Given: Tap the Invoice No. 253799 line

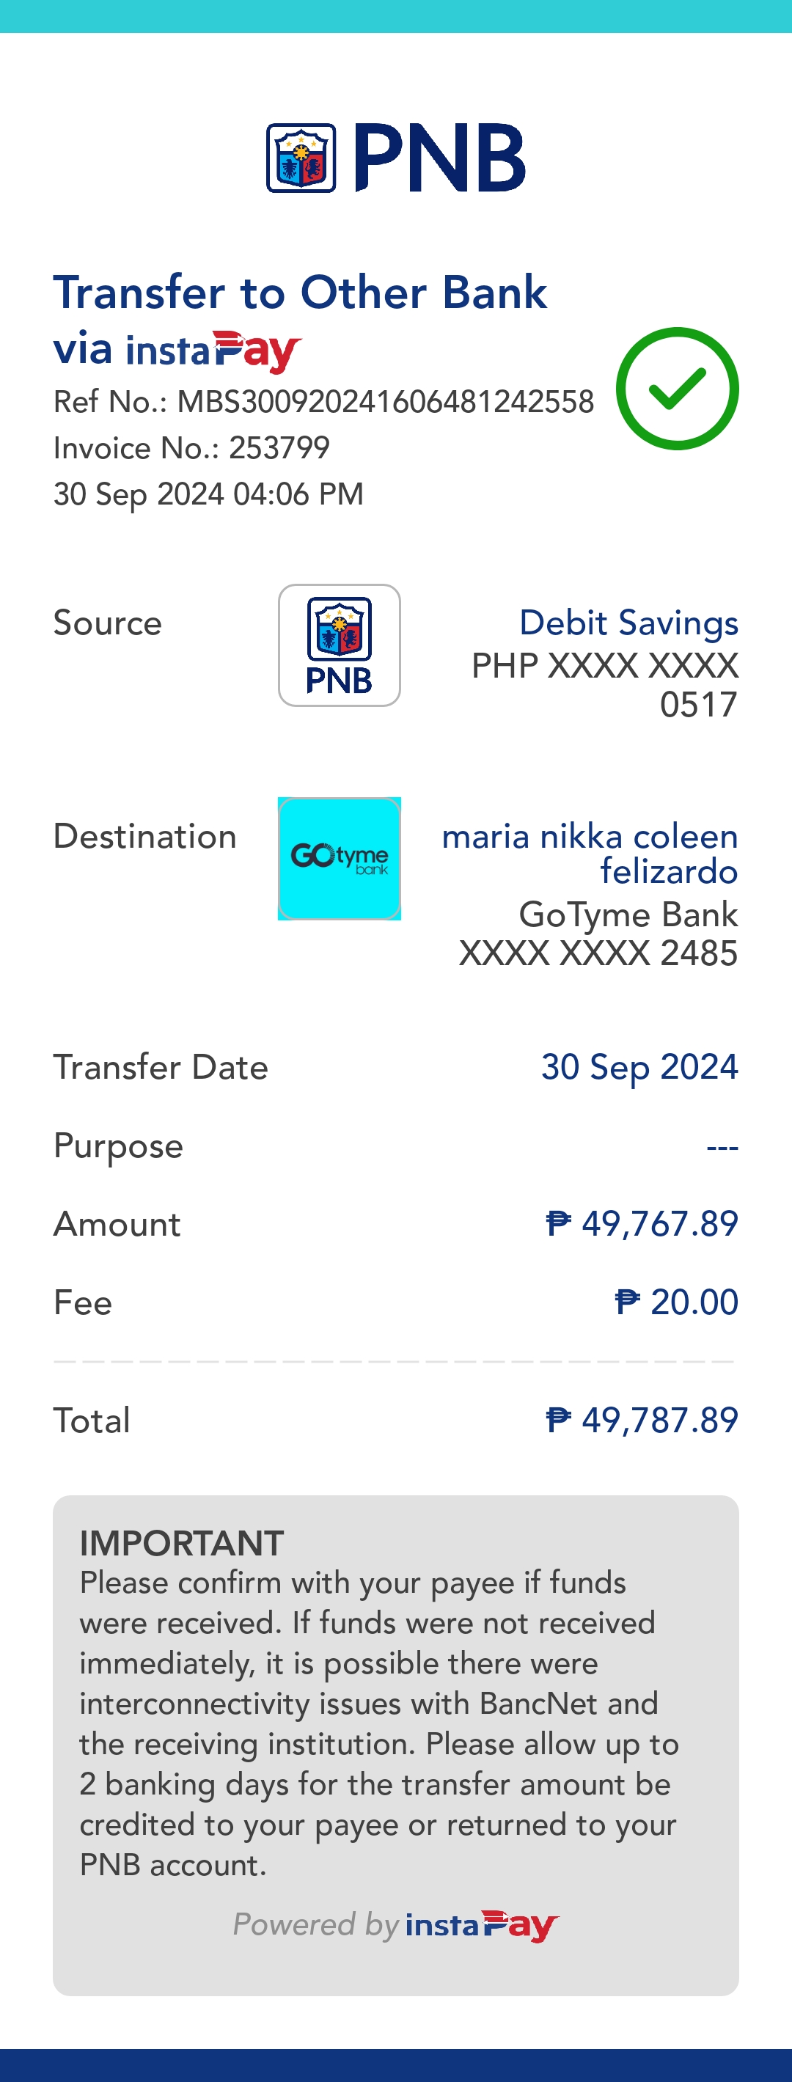Looking at the screenshot, I should (x=191, y=448).
